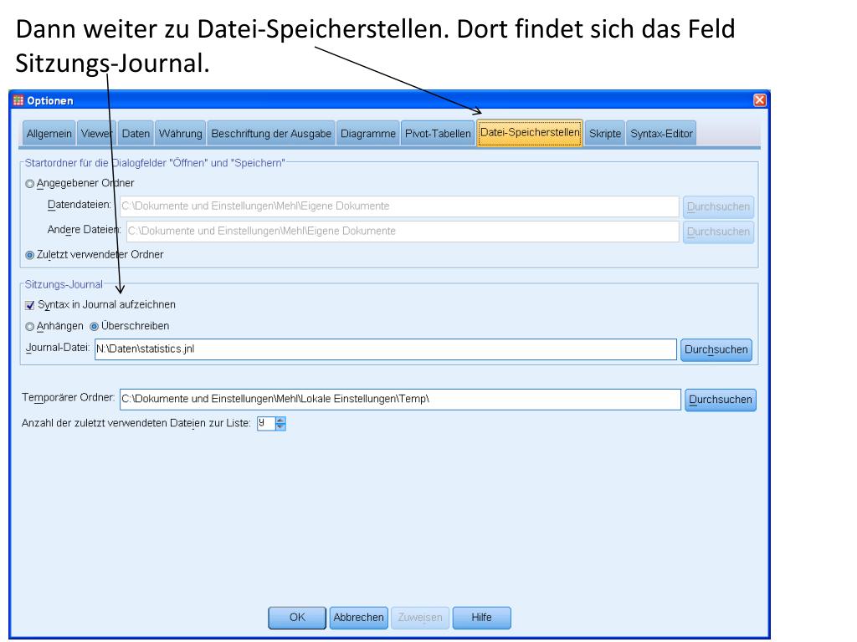Confirm settings with the OK button
The width and height of the screenshot is (857, 642).
pyautogui.click(x=297, y=618)
